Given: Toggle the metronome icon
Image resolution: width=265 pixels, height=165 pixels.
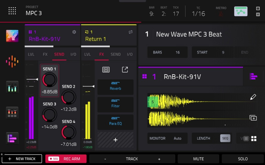Looking at the screenshot, I should pos(221,14).
